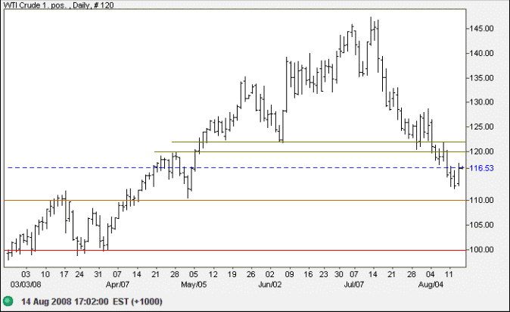Click the Jul/07 month label
The image size is (510, 312).
pyautogui.click(x=354, y=285)
